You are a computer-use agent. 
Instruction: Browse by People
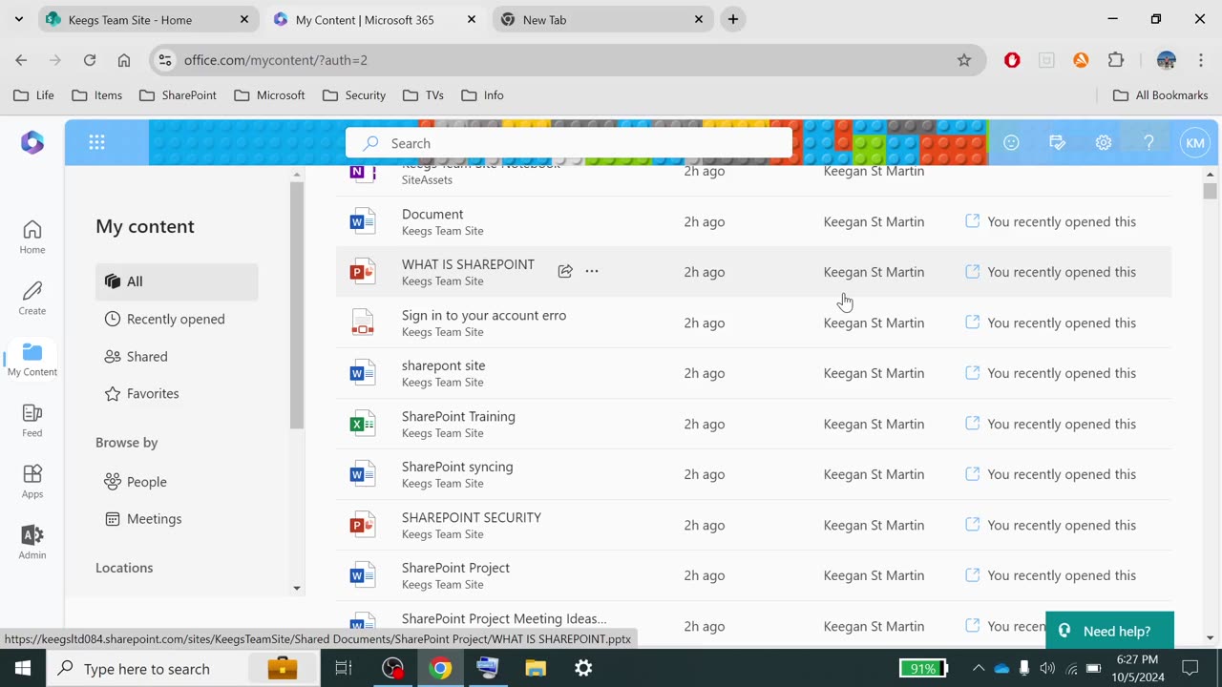point(177,482)
